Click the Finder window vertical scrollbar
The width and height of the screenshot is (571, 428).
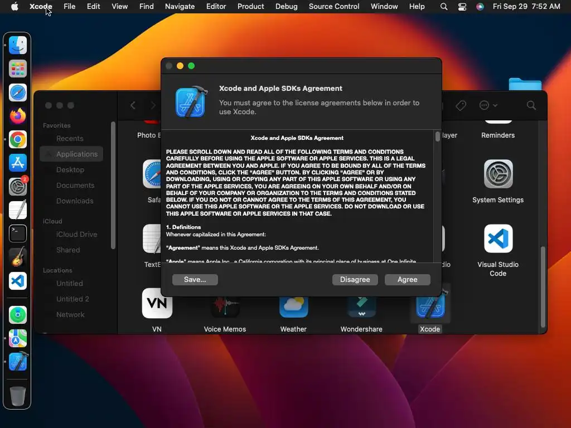(543, 287)
